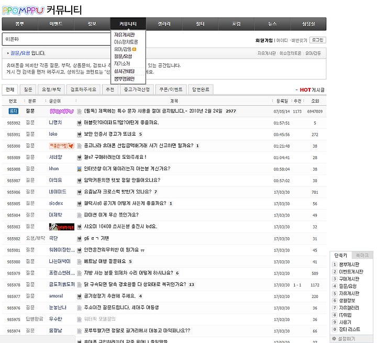Click comment count 2977 on notice post
This screenshot has width=377, height=343.
(x=231, y=111)
